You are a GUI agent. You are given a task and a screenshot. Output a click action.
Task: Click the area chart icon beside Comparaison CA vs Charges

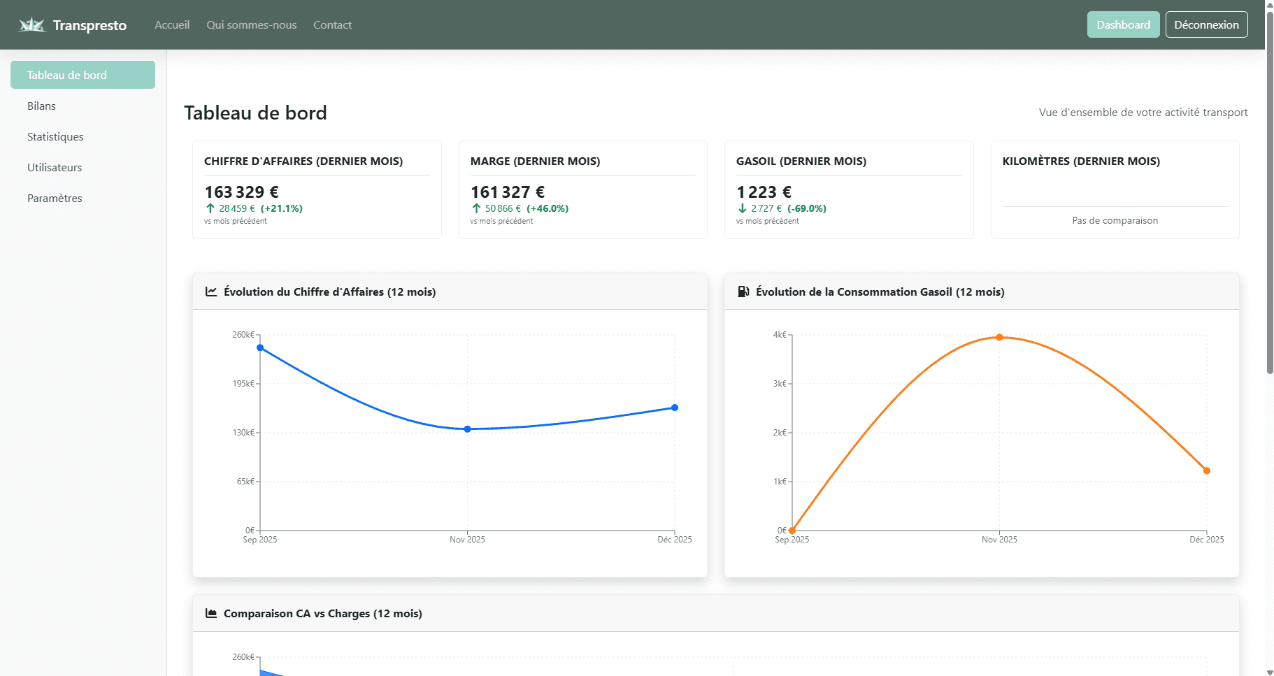click(x=210, y=613)
